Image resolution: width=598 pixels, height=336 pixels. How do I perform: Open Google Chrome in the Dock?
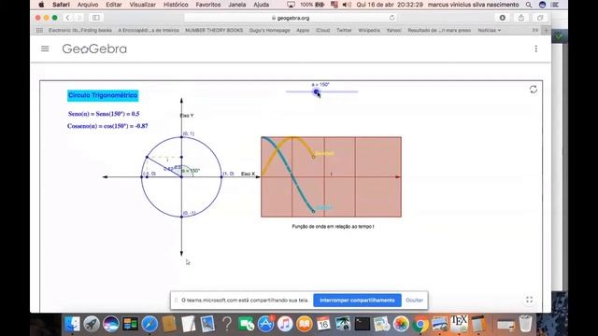420,324
